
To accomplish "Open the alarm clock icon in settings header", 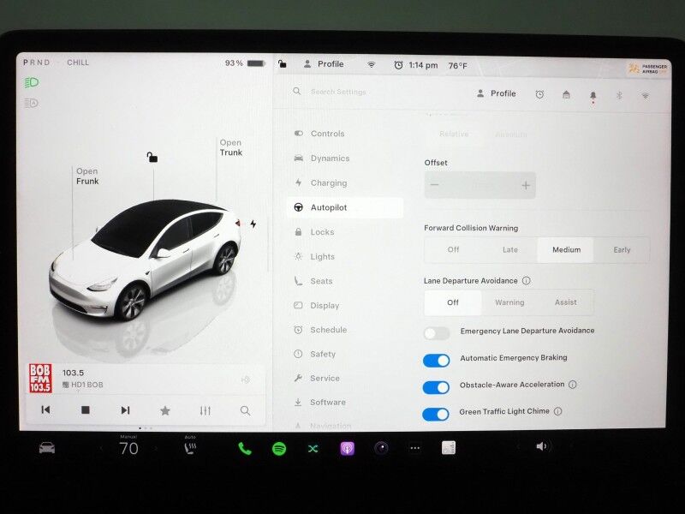I will [539, 93].
